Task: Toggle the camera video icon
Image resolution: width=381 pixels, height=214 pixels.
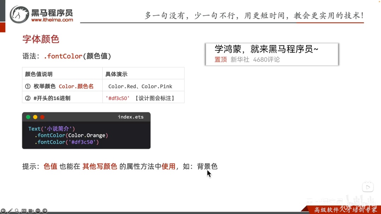Action: coord(31,211)
